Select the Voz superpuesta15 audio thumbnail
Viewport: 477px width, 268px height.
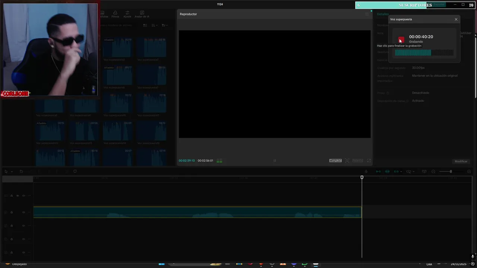[151, 131]
